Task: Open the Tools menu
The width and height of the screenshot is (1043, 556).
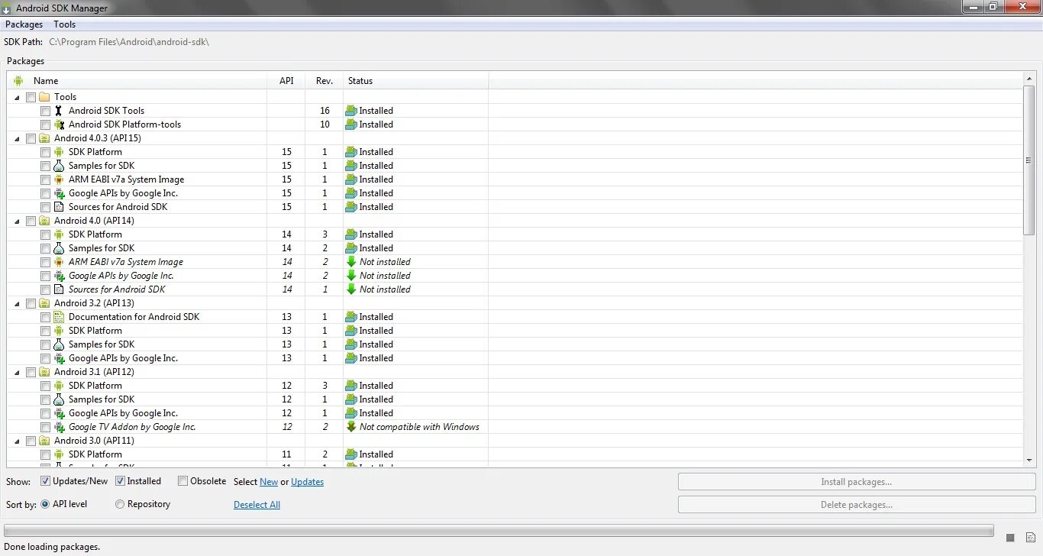Action: coord(64,24)
